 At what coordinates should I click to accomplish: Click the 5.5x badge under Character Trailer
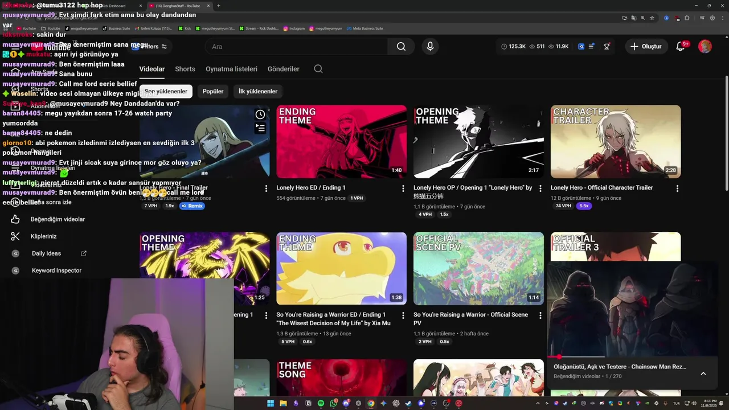point(584,206)
